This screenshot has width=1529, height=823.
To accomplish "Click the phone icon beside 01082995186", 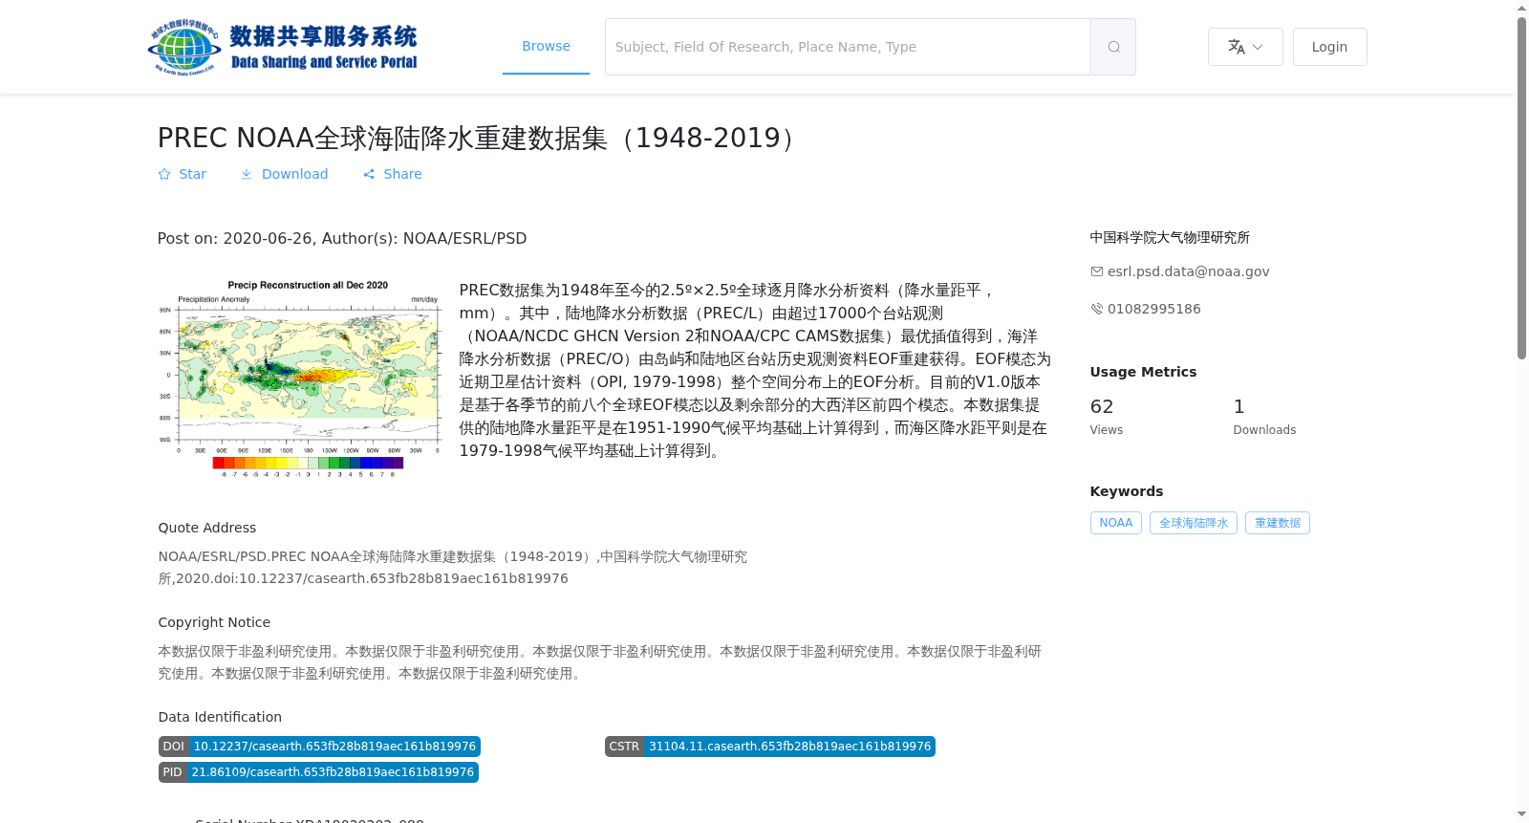I will pos(1097,309).
